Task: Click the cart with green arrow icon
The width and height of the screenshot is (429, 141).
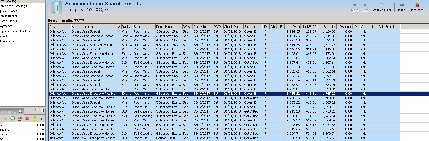Action: 20,118
